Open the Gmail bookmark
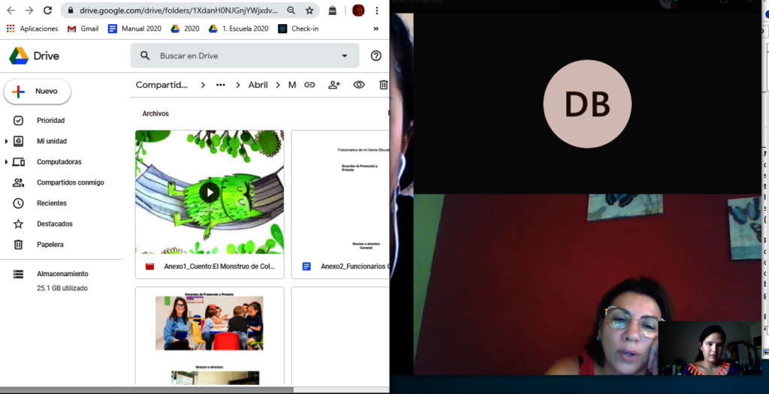Image resolution: width=769 pixels, height=394 pixels. [83, 29]
